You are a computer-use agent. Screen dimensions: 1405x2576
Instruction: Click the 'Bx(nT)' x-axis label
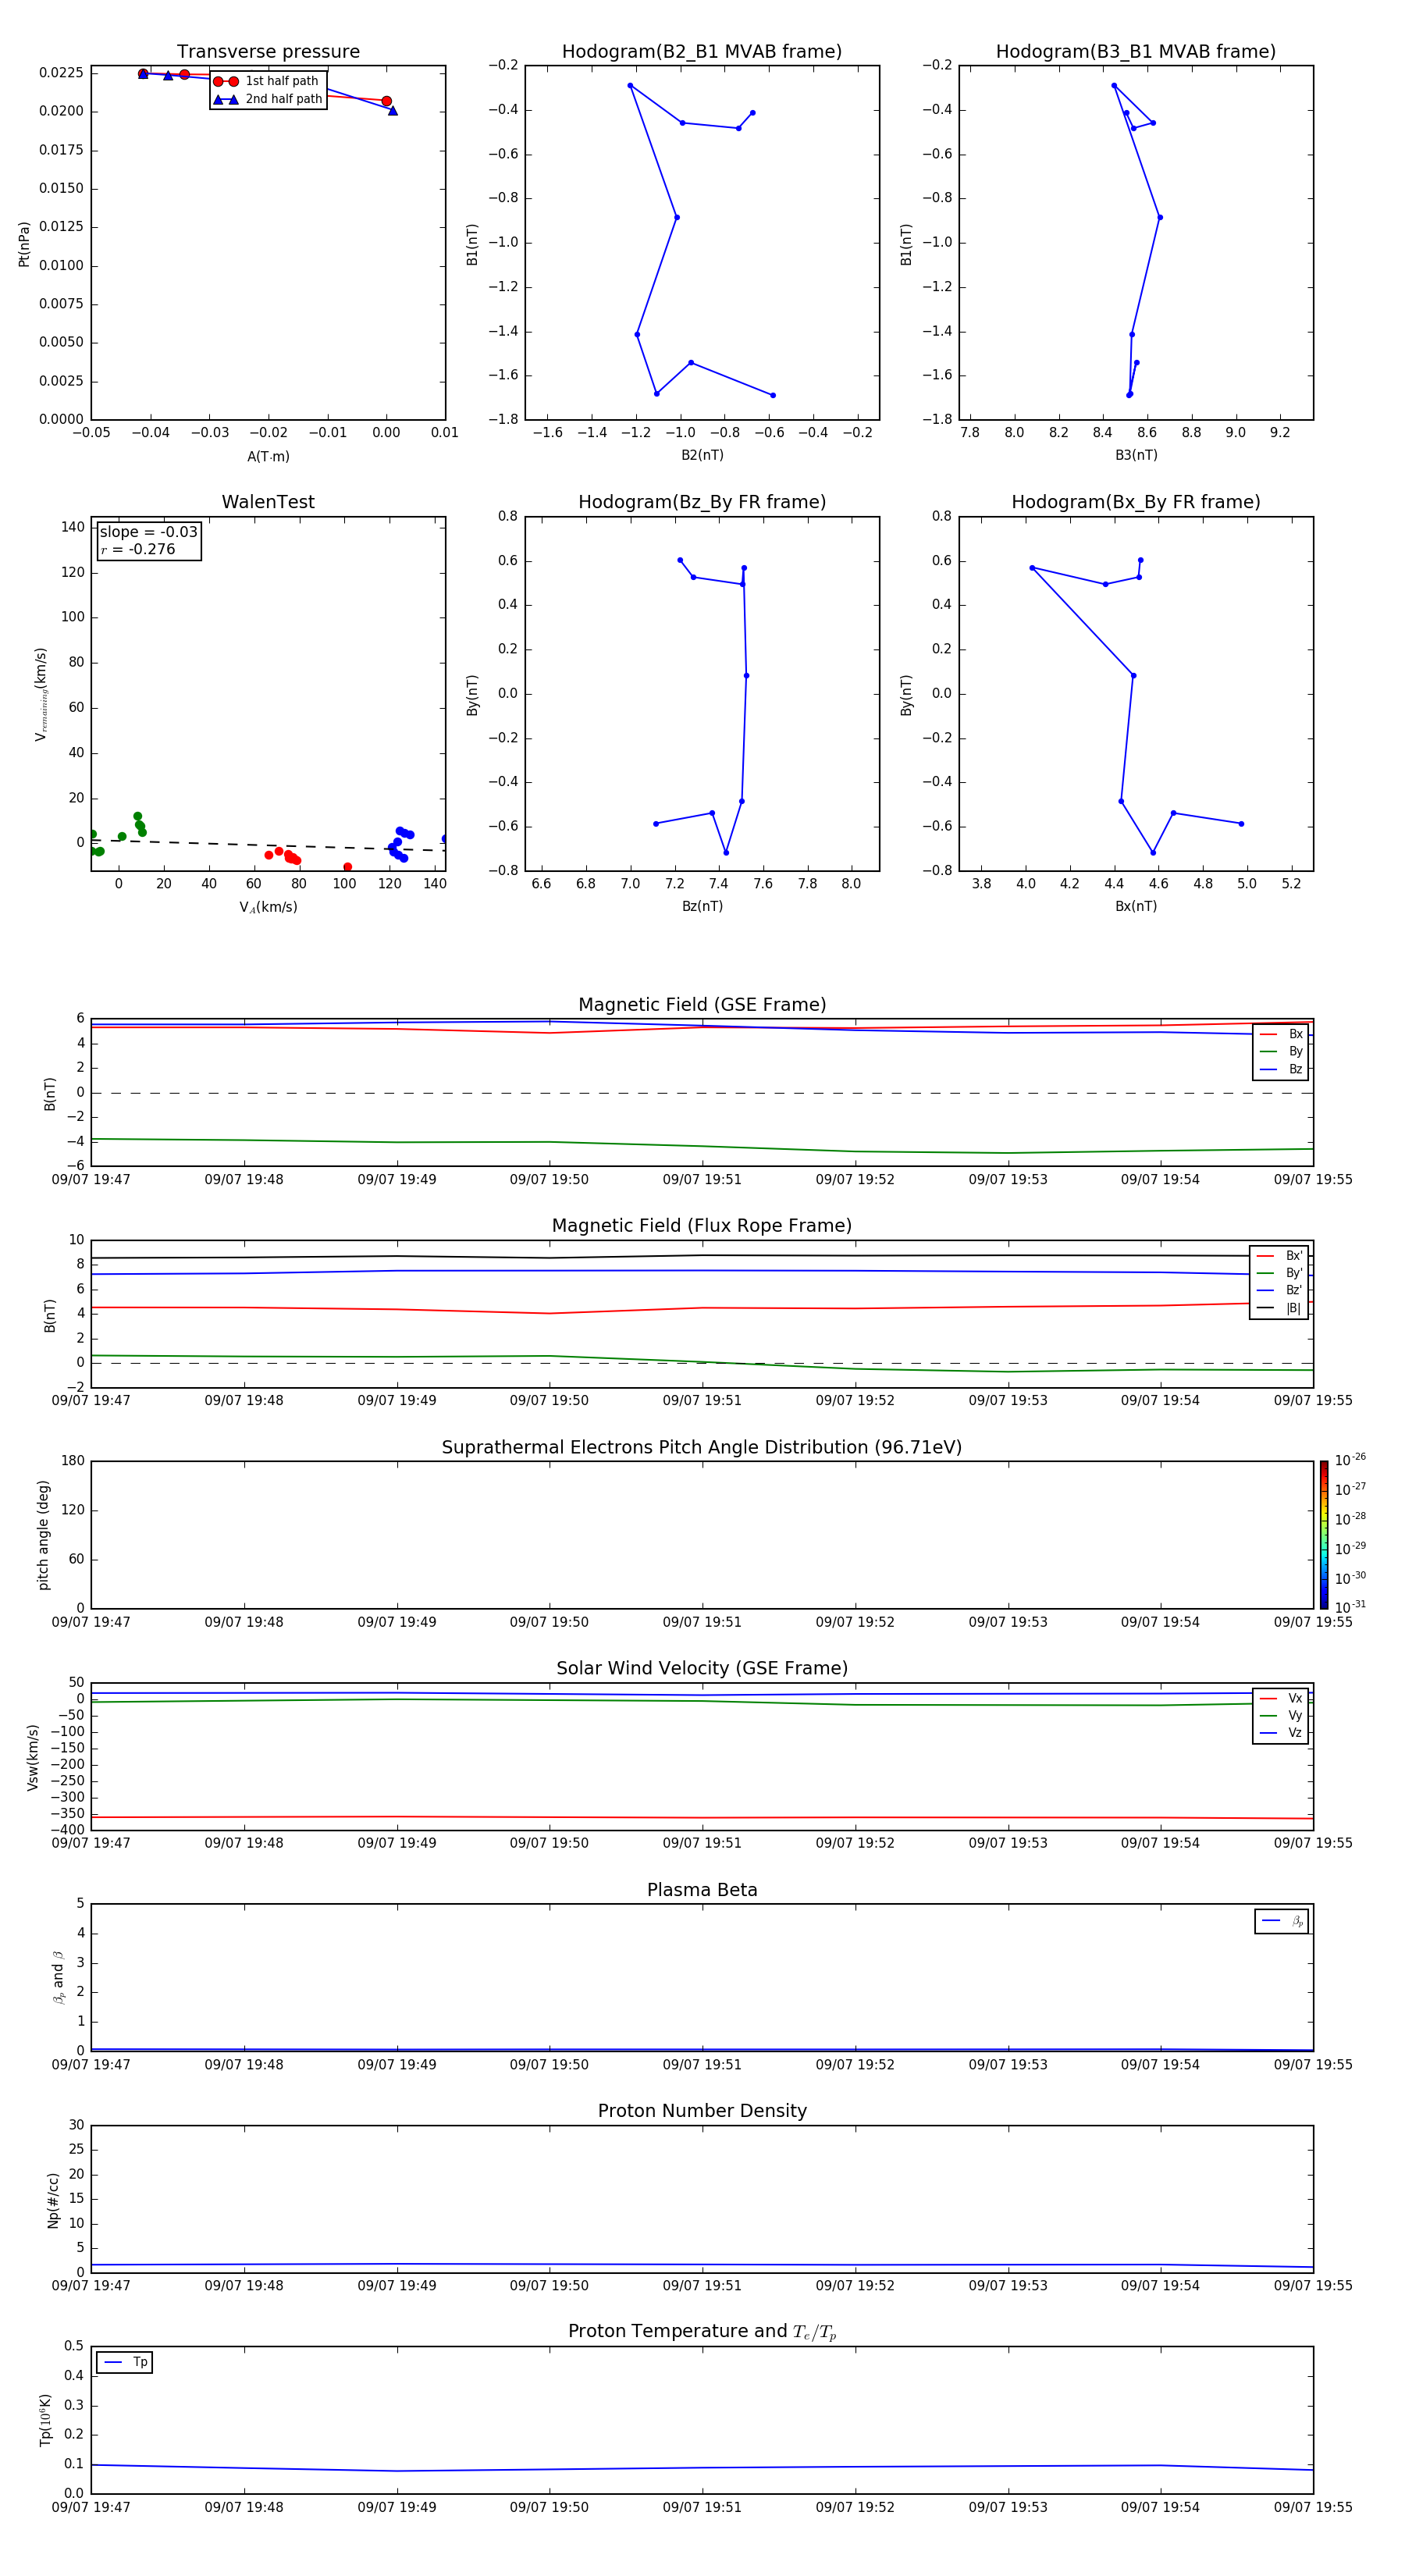click(x=1136, y=906)
